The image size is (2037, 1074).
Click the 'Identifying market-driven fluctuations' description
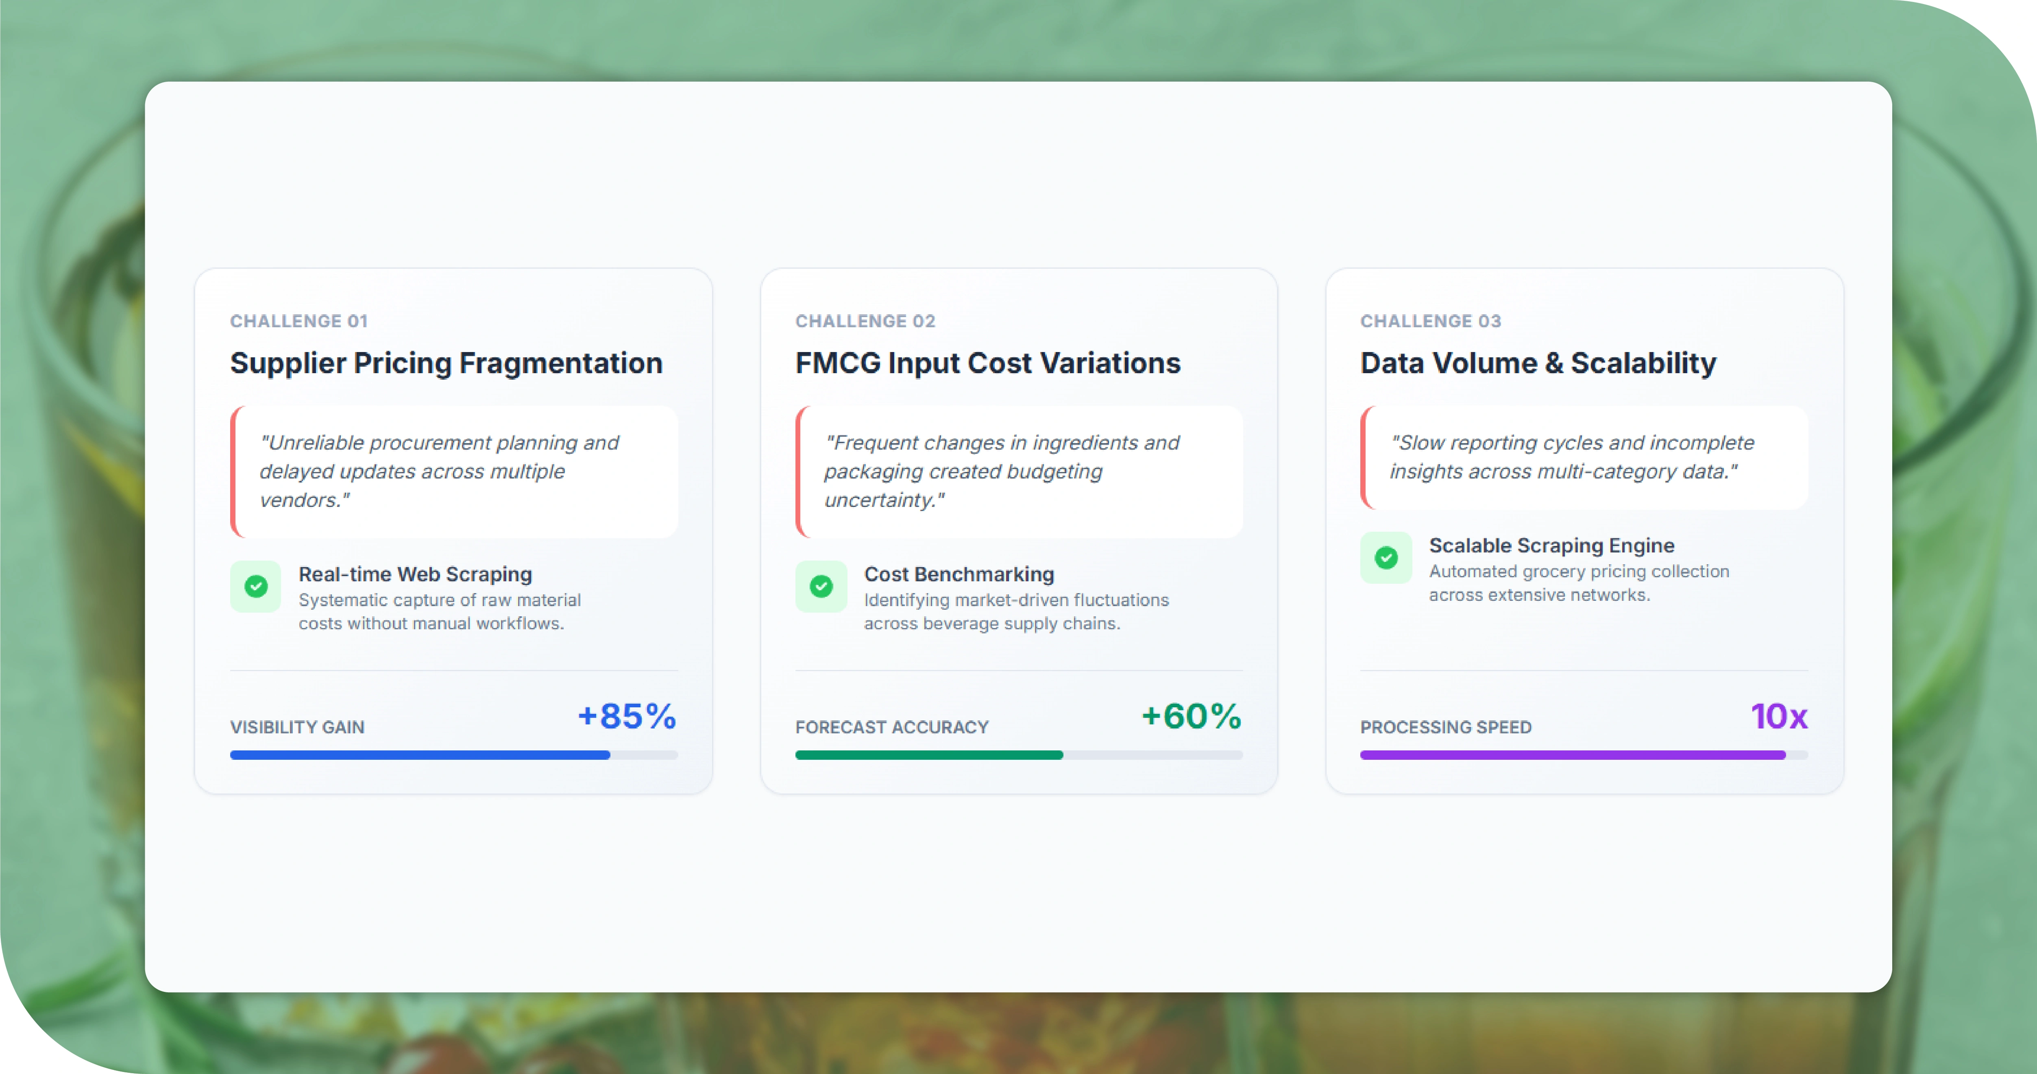[x=1016, y=612]
